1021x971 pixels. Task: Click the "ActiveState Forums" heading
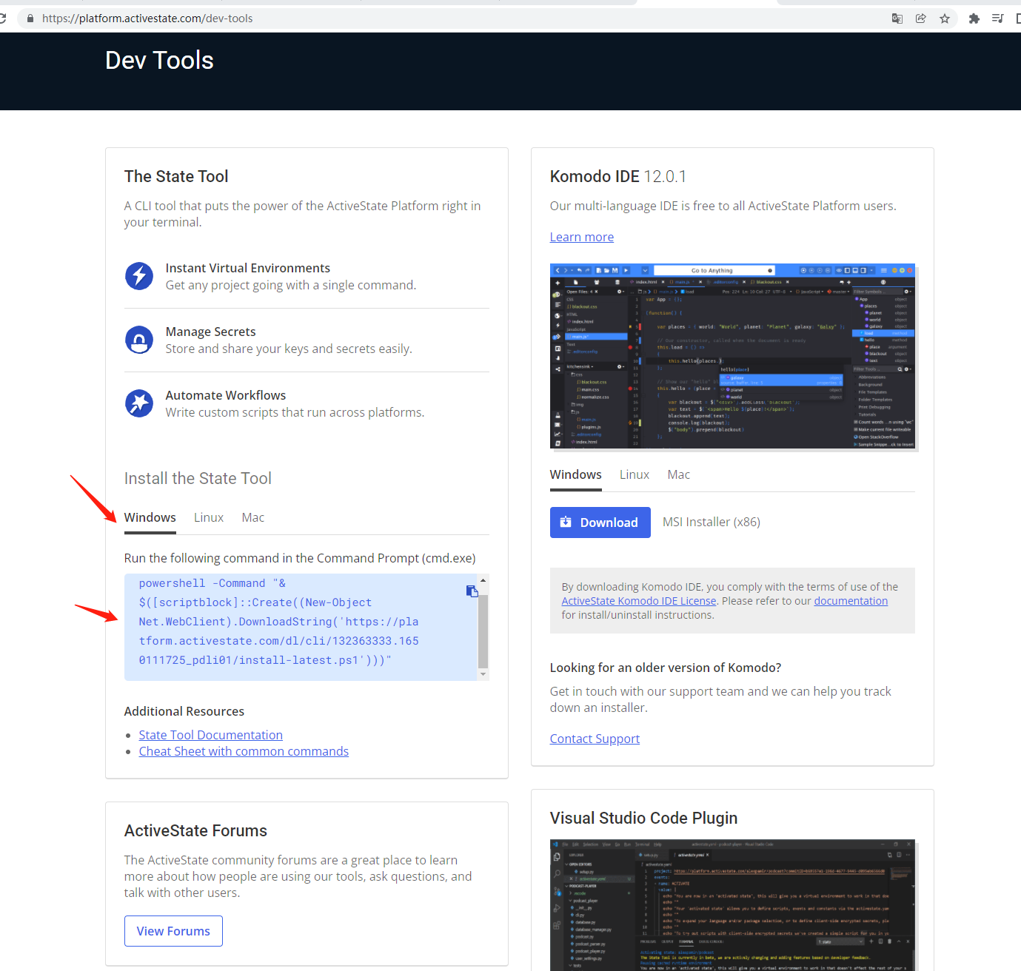click(x=195, y=830)
